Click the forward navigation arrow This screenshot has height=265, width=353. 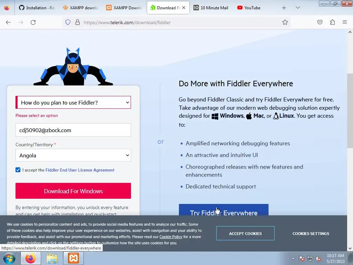pos(21,22)
